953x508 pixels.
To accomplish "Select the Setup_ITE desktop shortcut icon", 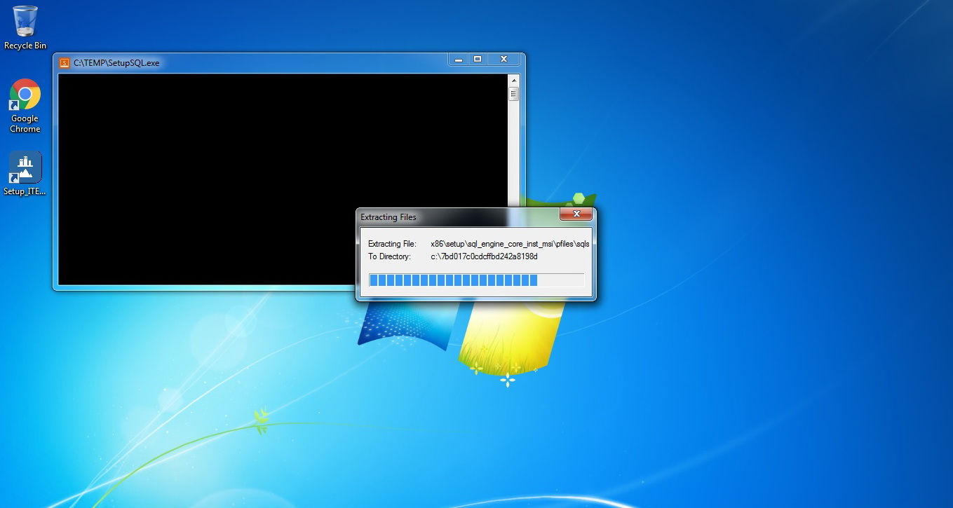I will point(25,173).
